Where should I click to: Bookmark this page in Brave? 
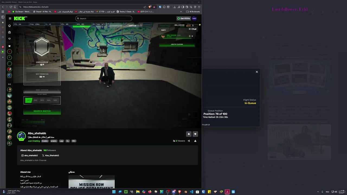point(15,7)
